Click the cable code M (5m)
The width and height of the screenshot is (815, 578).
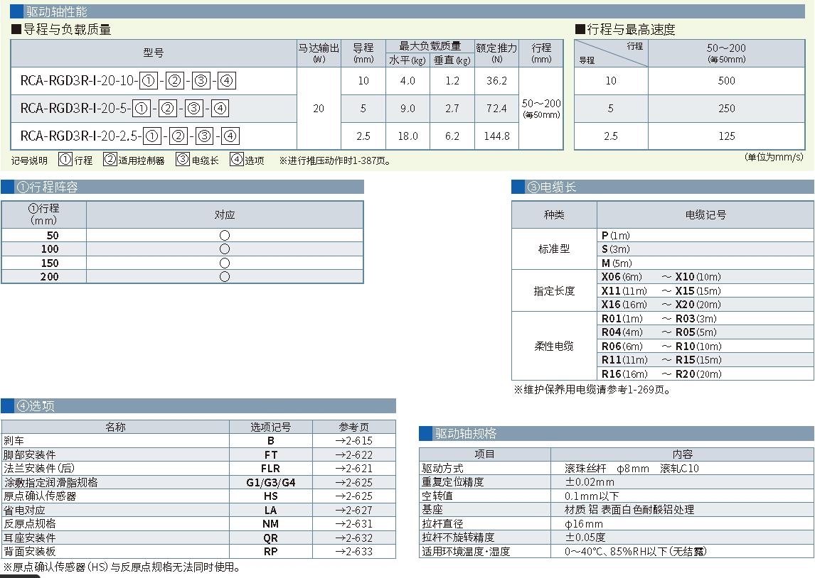coord(617,263)
